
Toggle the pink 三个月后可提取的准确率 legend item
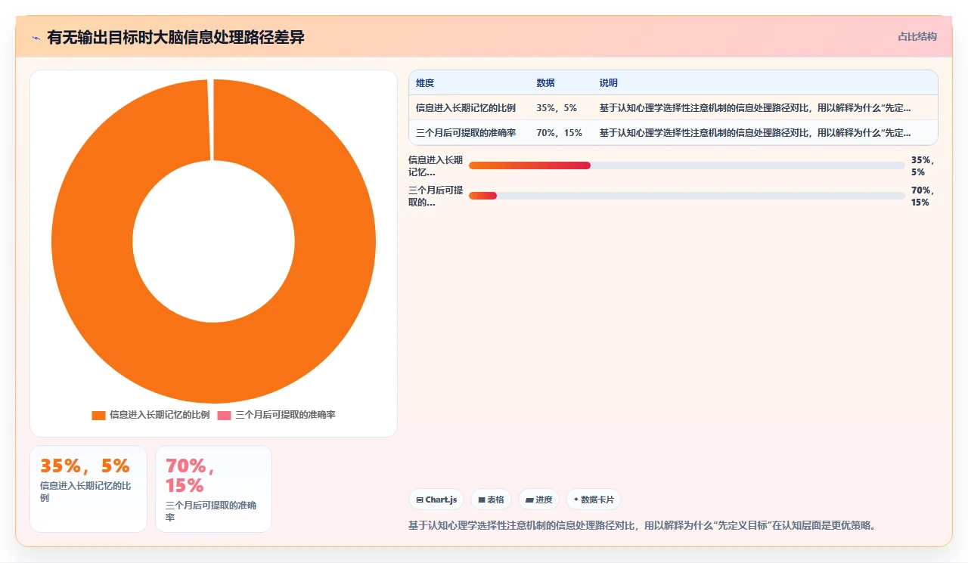click(276, 415)
